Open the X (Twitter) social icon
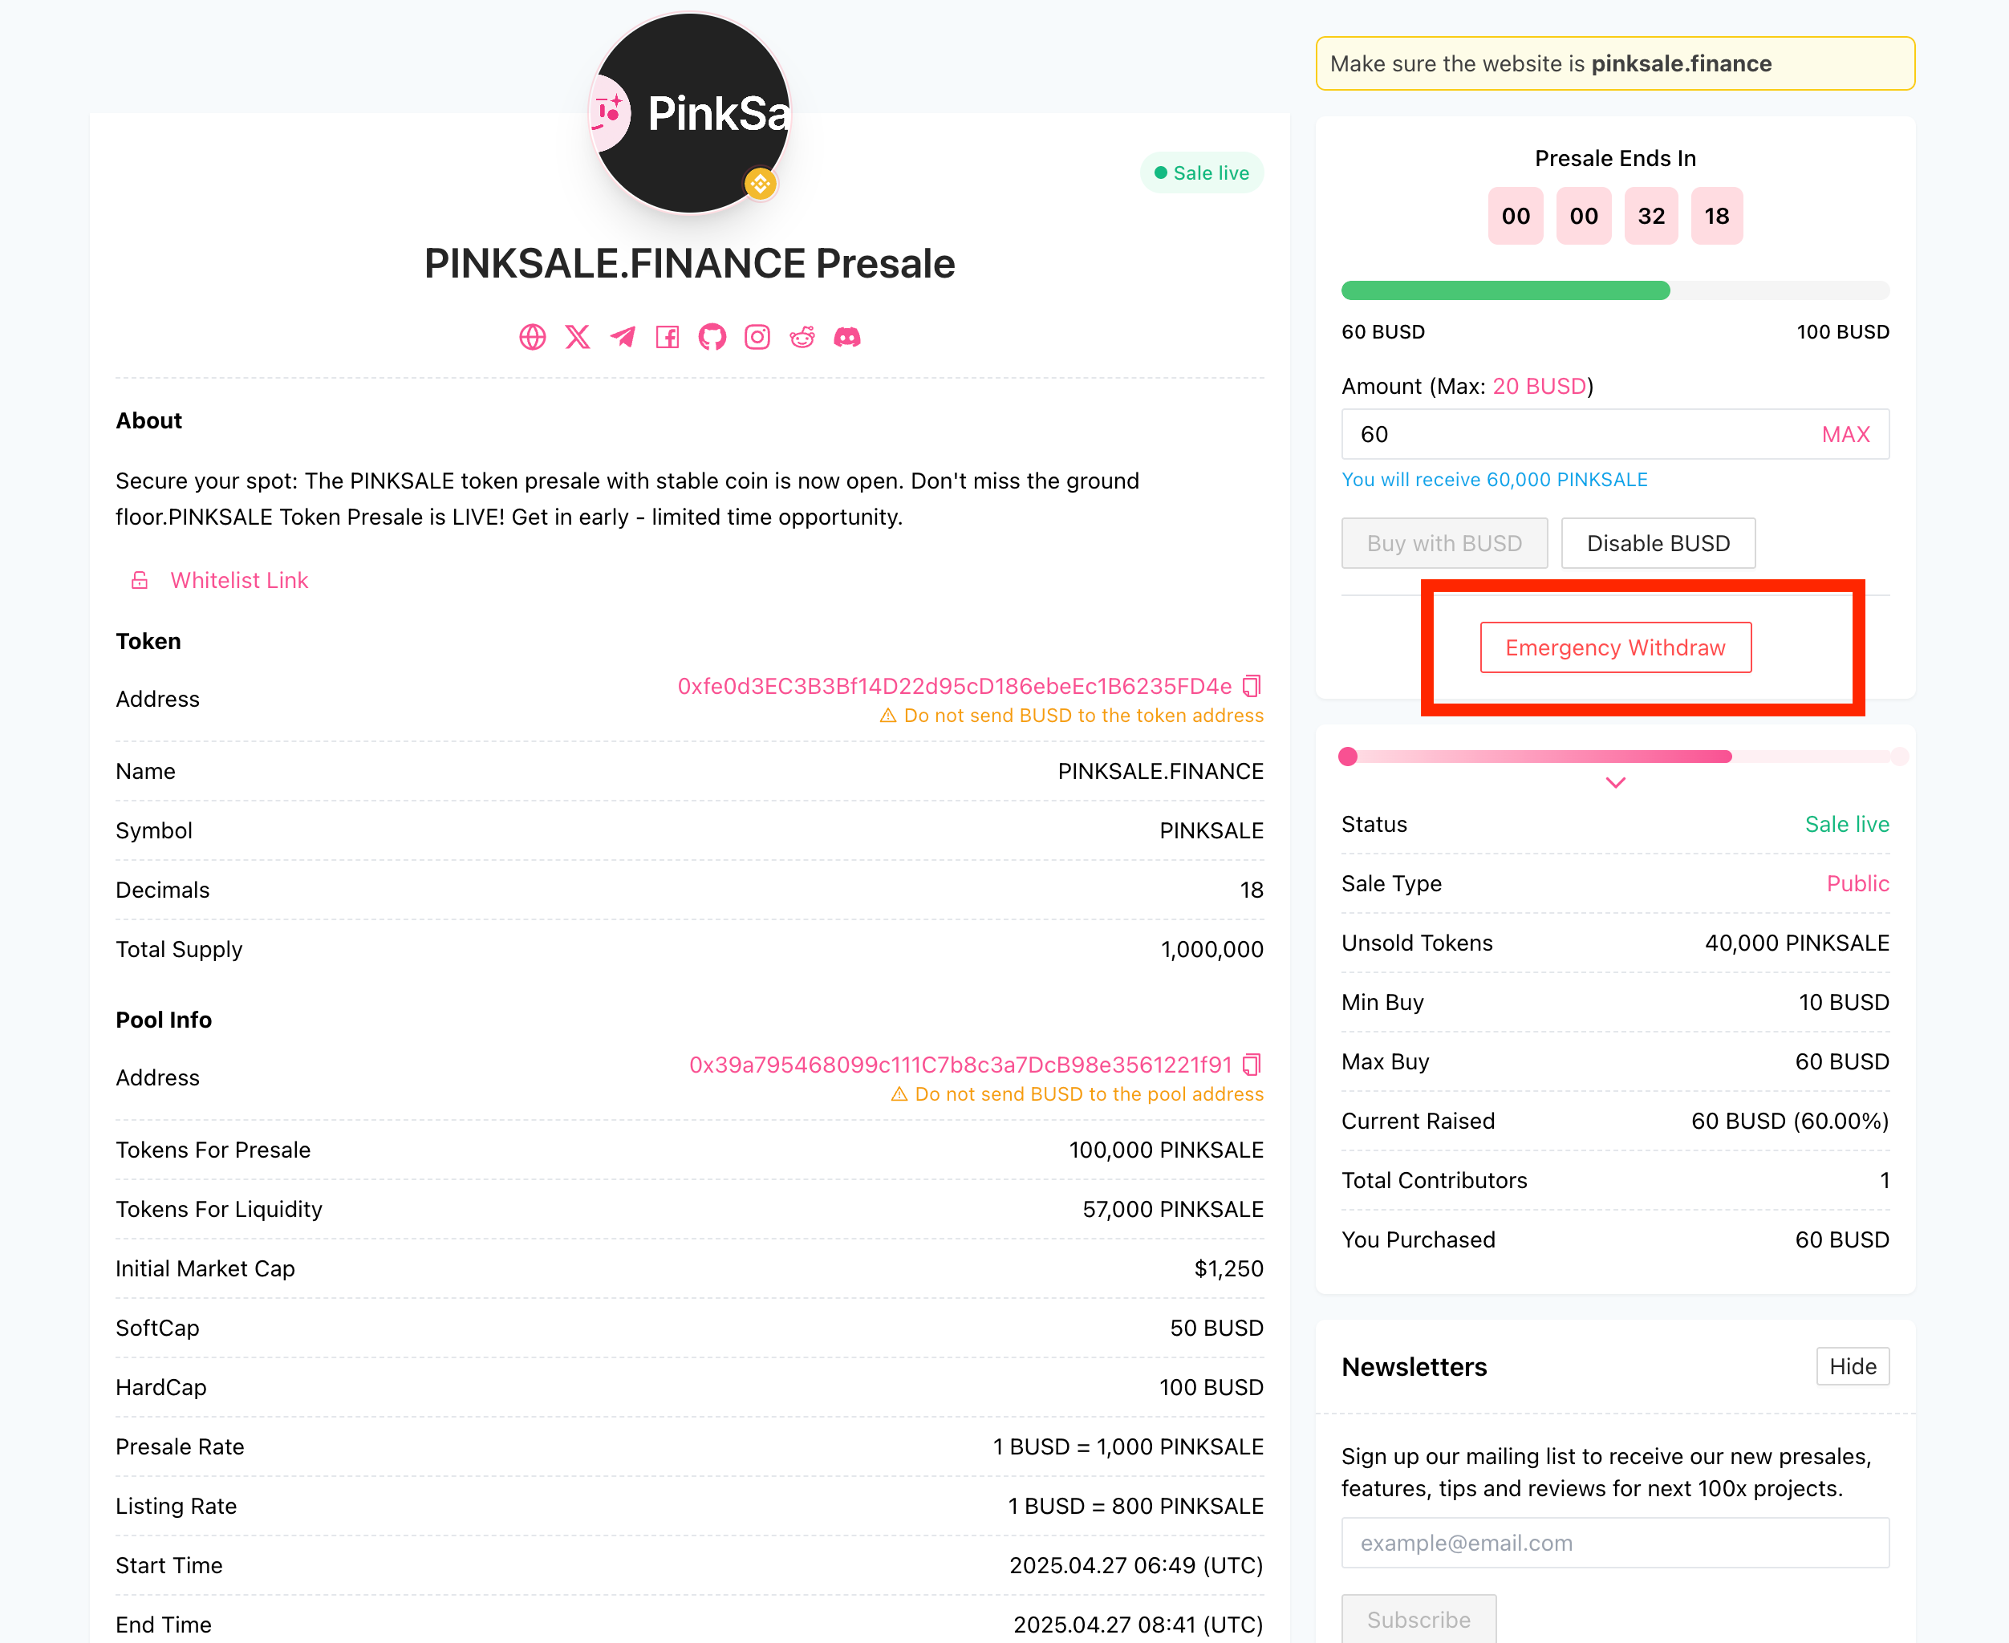Screen dimensions: 2009x1643 pyautogui.click(x=577, y=337)
